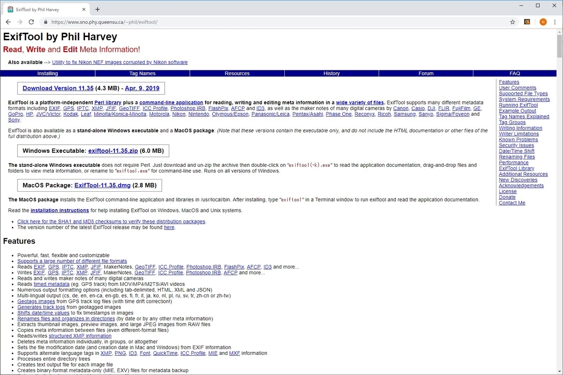563x375 pixels.
Task: Open the History navigation tab
Action: pyautogui.click(x=332, y=74)
